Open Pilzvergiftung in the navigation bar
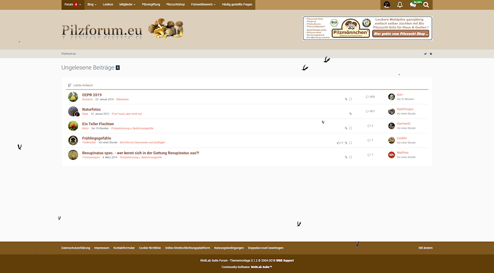Viewport: 494px width, 273px height. click(x=151, y=4)
